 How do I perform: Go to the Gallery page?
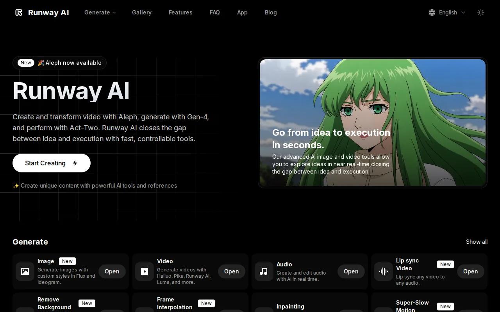coord(142,12)
